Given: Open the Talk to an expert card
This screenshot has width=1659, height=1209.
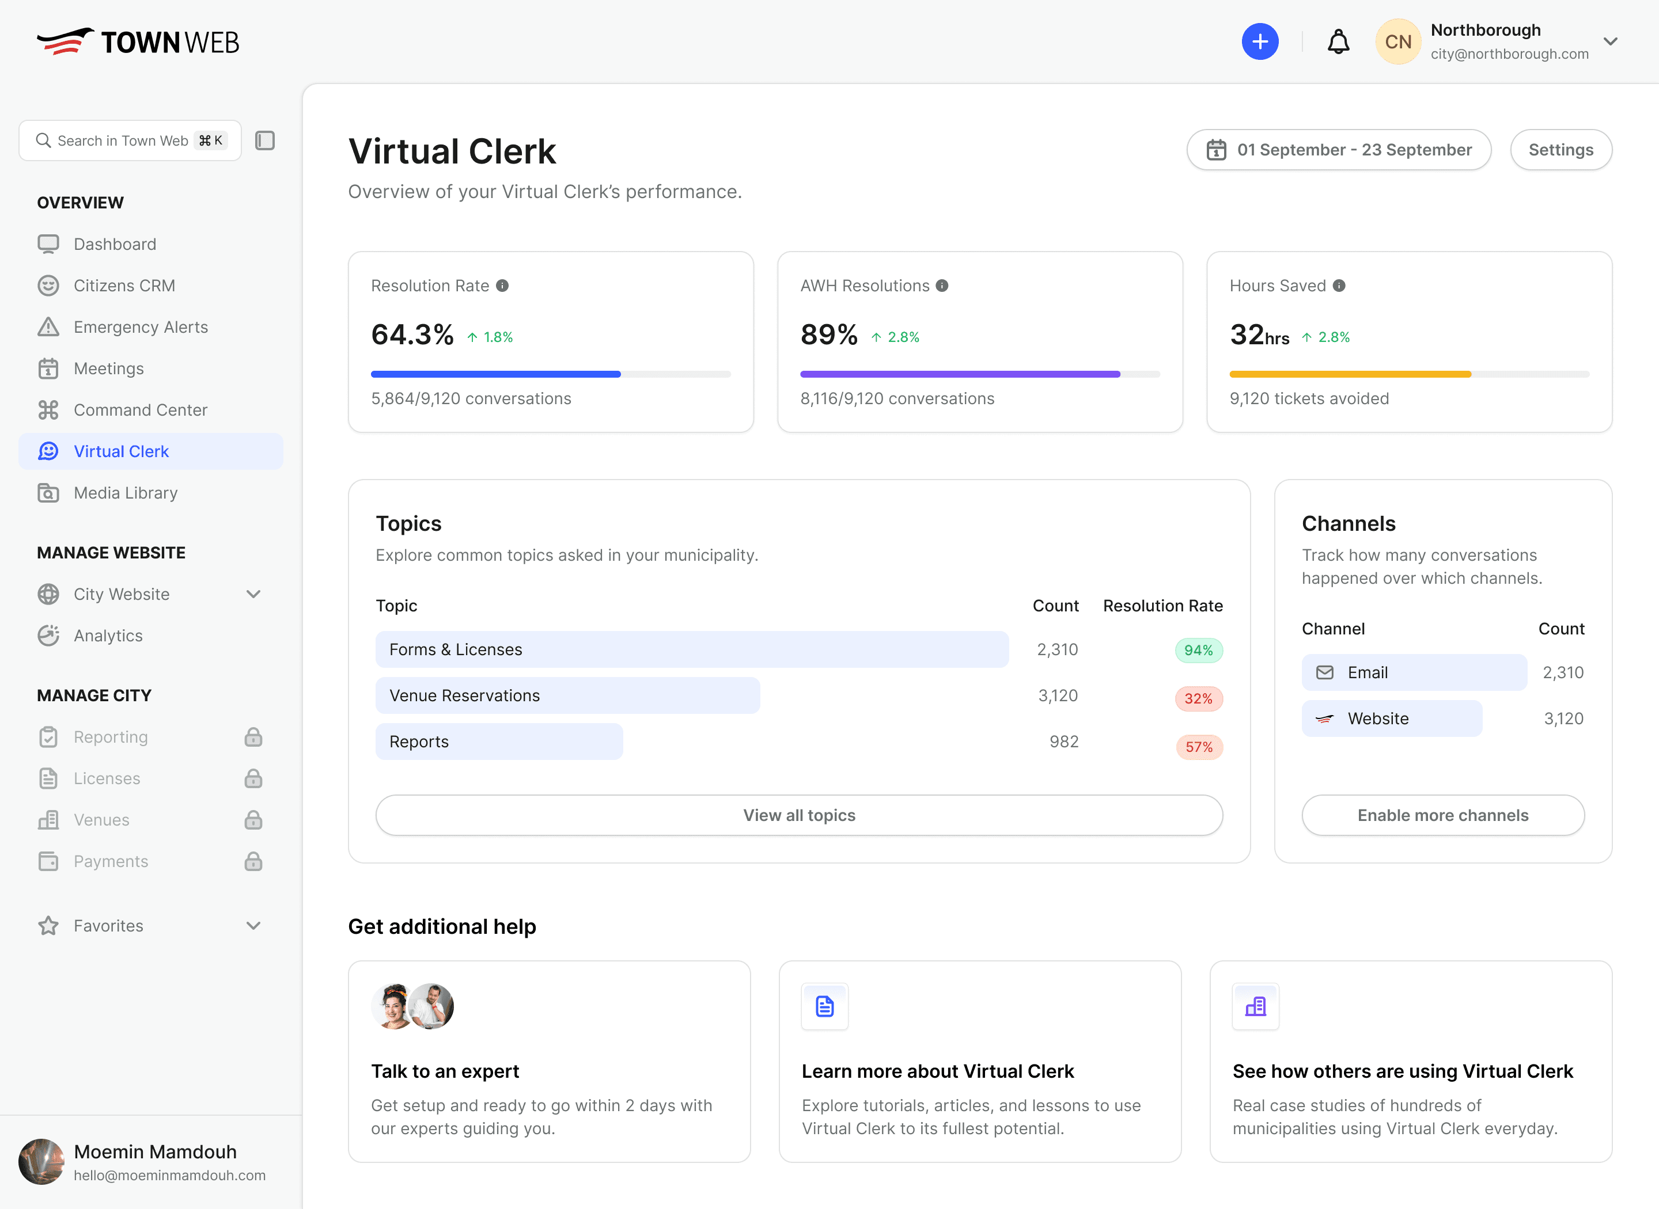Looking at the screenshot, I should pyautogui.click(x=549, y=1062).
